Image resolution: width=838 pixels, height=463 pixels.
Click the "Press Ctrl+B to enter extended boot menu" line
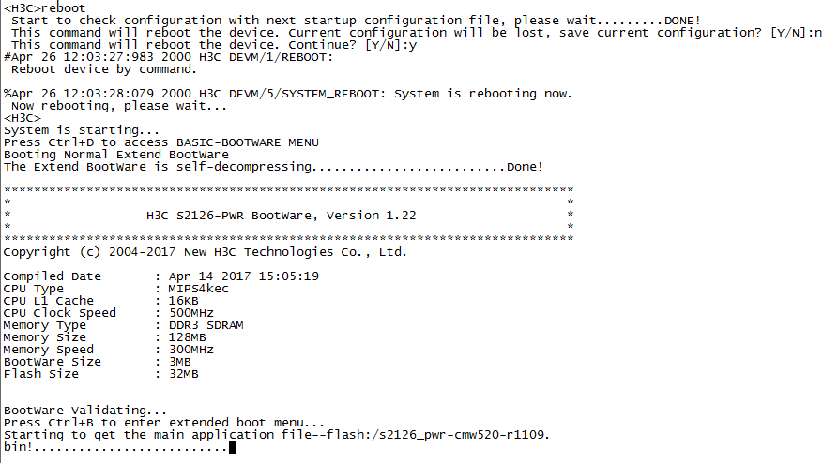(165, 423)
